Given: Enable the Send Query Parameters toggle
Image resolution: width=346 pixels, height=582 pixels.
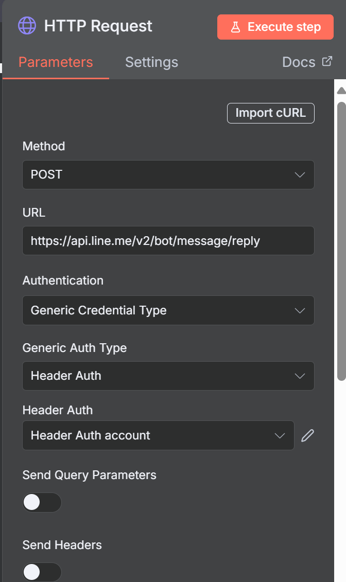Looking at the screenshot, I should [42, 502].
